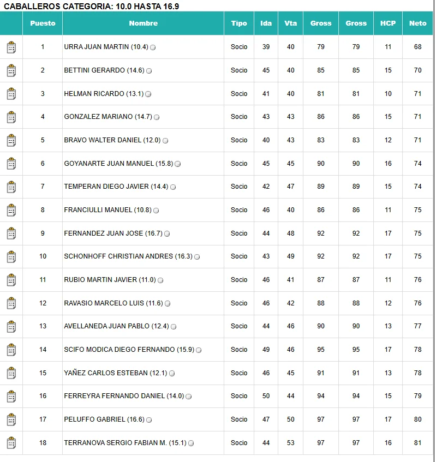This screenshot has width=436, height=462.
Task: Open scorecard icon for RAVASIO MARCELO LUIS
Action: point(11,303)
